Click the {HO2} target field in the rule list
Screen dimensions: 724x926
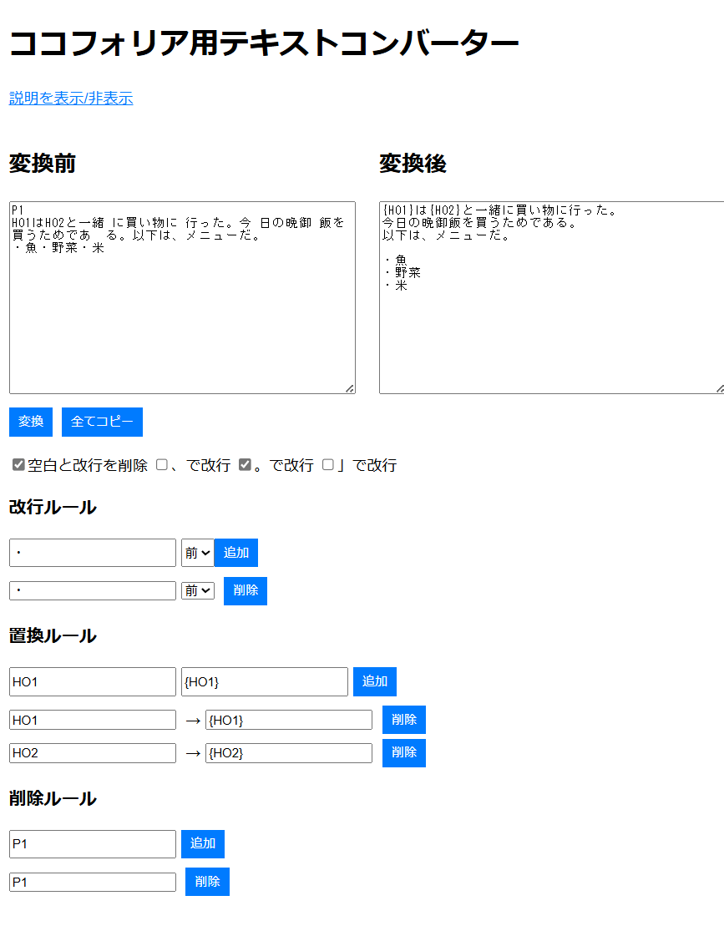pos(289,753)
